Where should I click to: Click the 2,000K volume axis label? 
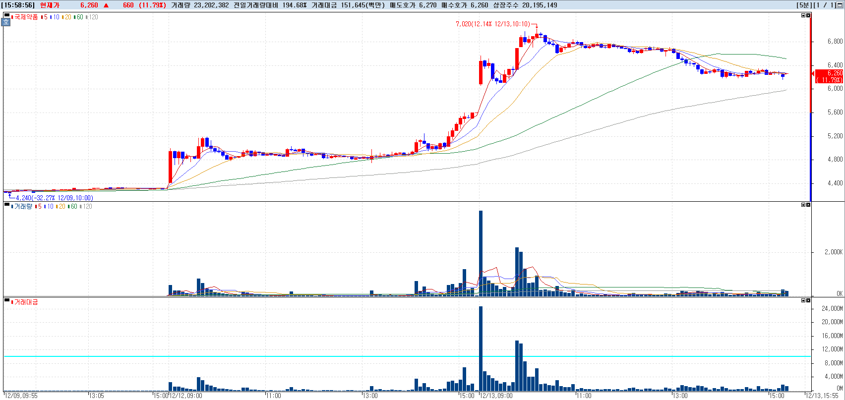(834, 252)
